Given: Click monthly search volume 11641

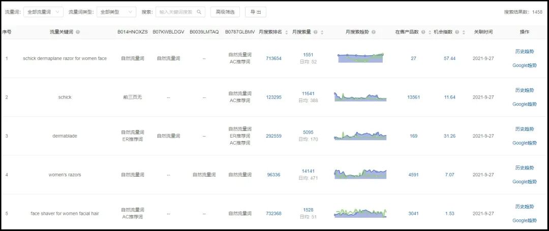Looking at the screenshot, I should pos(308,93).
